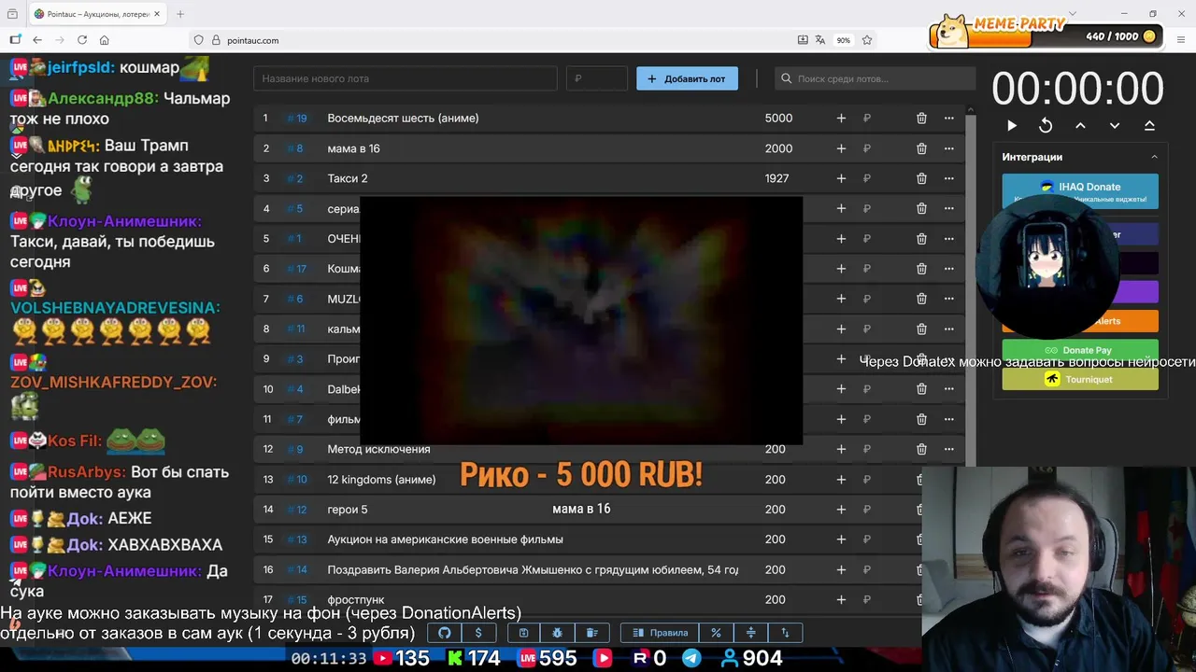Open the Donate Pay integration

(1080, 350)
